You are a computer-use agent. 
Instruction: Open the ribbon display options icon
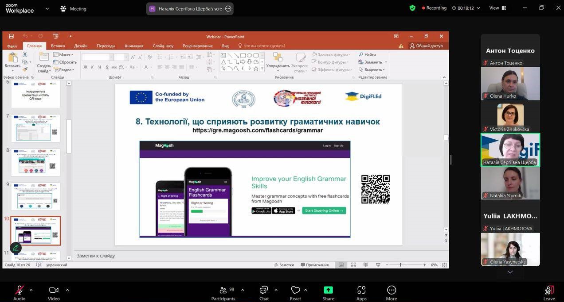pos(396,36)
